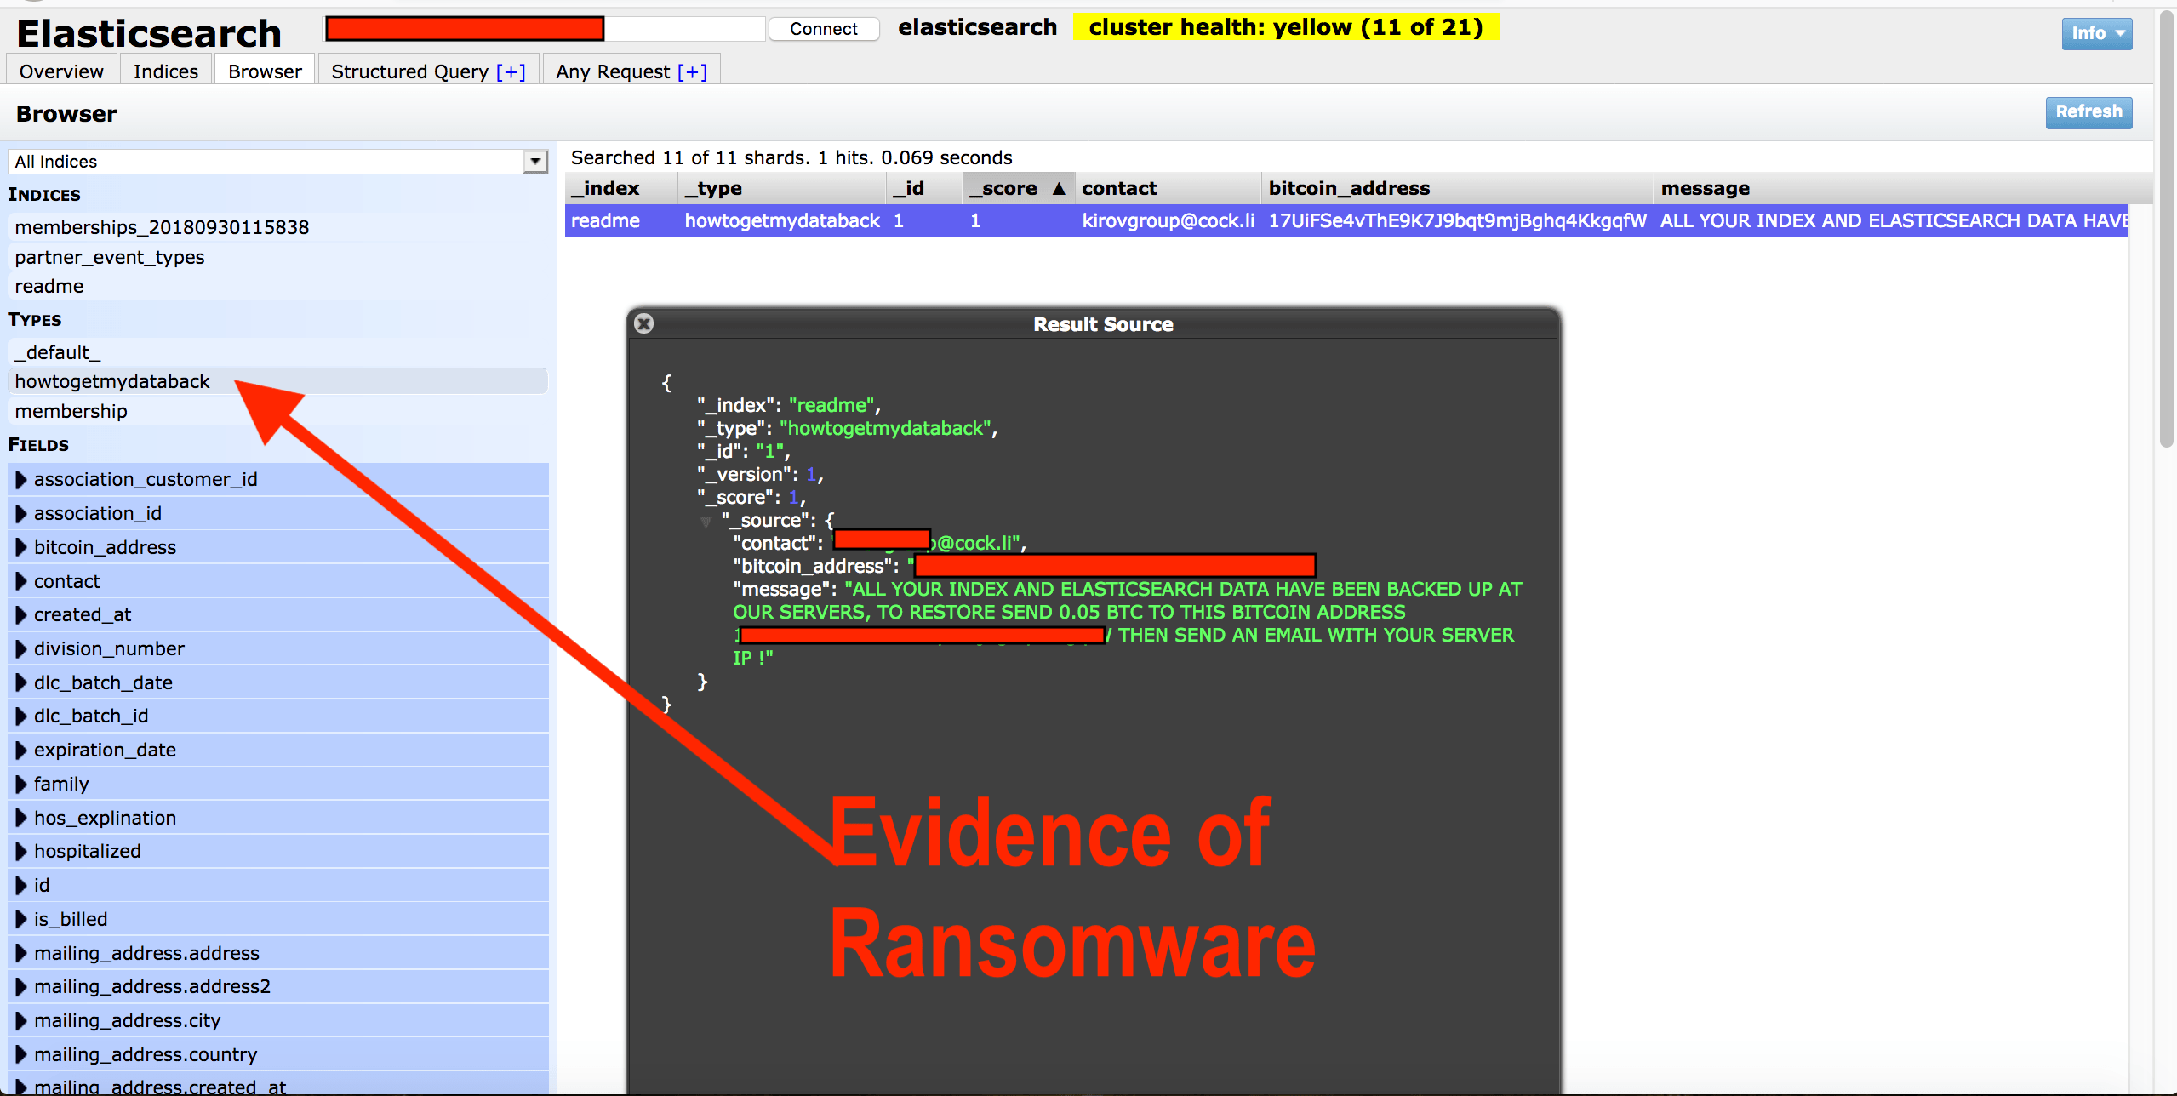Screen dimensions: 2177x1096
Task: Close the Result Source dialog
Action: pyautogui.click(x=644, y=323)
